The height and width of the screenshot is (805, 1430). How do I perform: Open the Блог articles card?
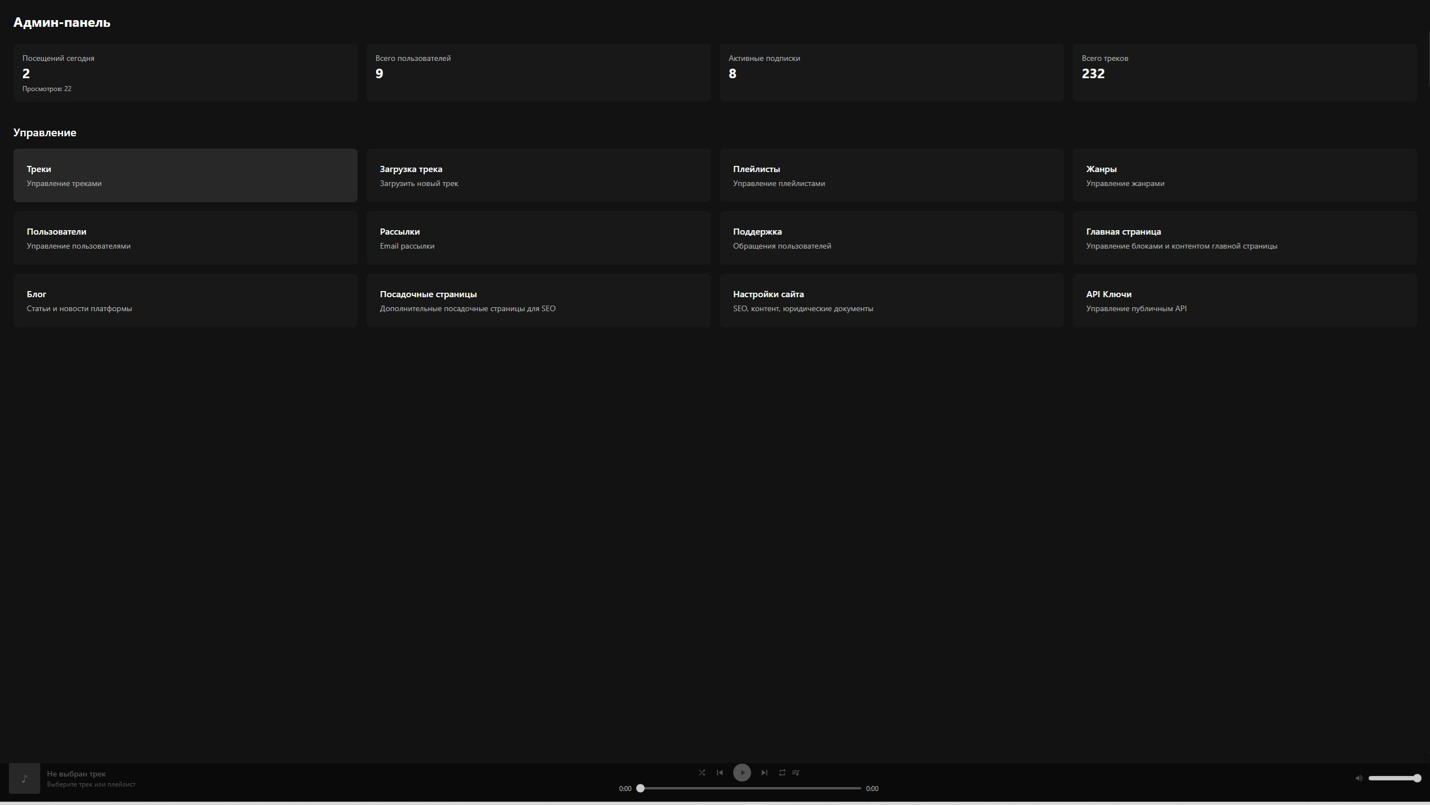pos(185,301)
